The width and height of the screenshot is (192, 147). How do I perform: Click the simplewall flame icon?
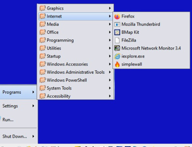(117, 64)
